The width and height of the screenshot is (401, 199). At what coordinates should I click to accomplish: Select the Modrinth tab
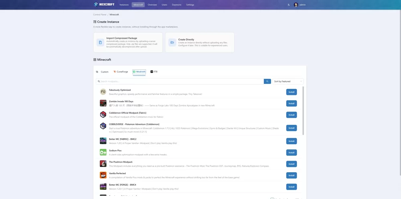point(139,72)
